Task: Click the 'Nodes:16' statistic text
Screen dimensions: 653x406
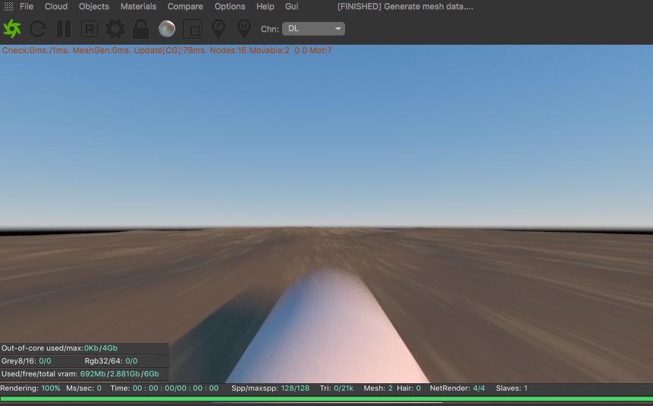Action: pos(228,50)
